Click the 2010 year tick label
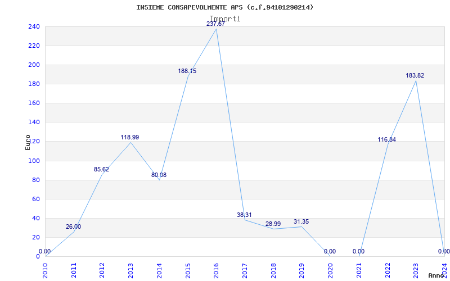This screenshot has height=281, width=450. [45, 270]
